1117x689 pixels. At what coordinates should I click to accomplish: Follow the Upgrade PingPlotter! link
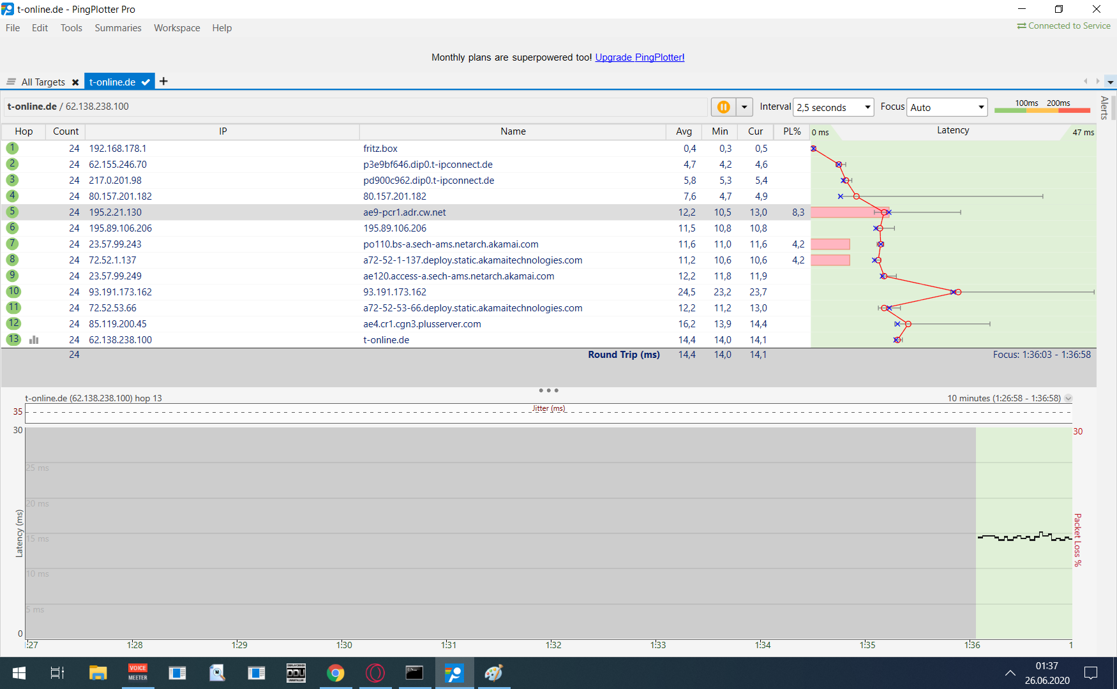pyautogui.click(x=640, y=57)
